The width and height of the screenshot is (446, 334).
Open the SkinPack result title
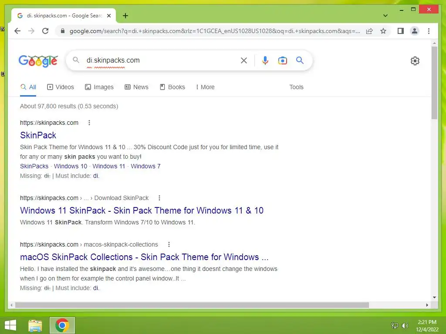click(38, 135)
